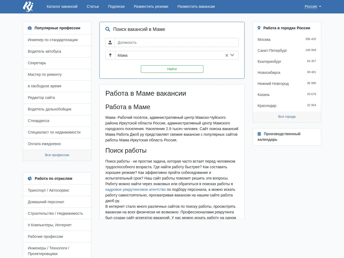344x258 pixels.
Task: Click the Найти search button
Action: [x=172, y=69]
